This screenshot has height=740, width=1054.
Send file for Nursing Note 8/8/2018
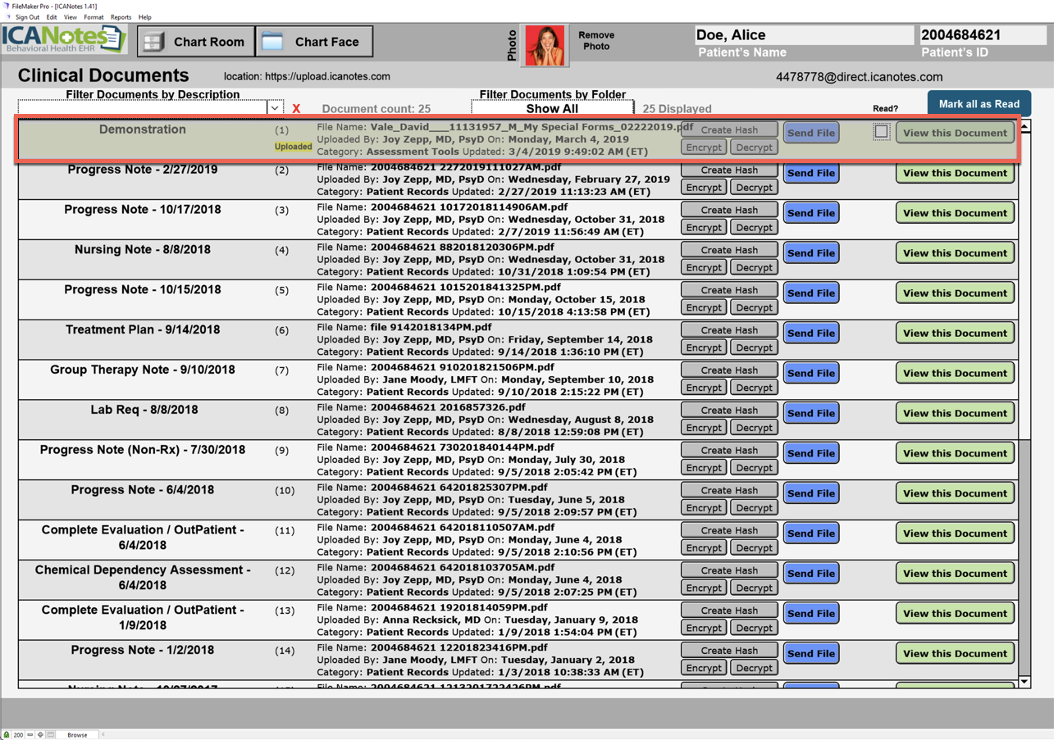coord(810,253)
